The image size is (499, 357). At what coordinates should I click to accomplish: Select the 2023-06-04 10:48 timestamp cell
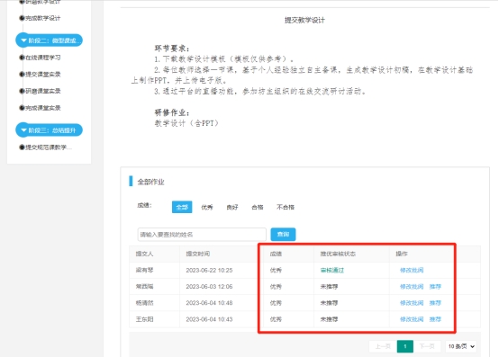tap(209, 303)
